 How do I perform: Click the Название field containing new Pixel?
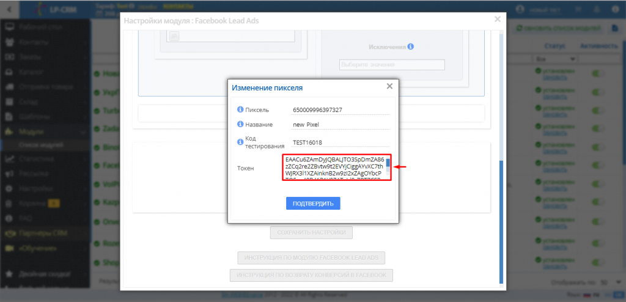point(341,125)
